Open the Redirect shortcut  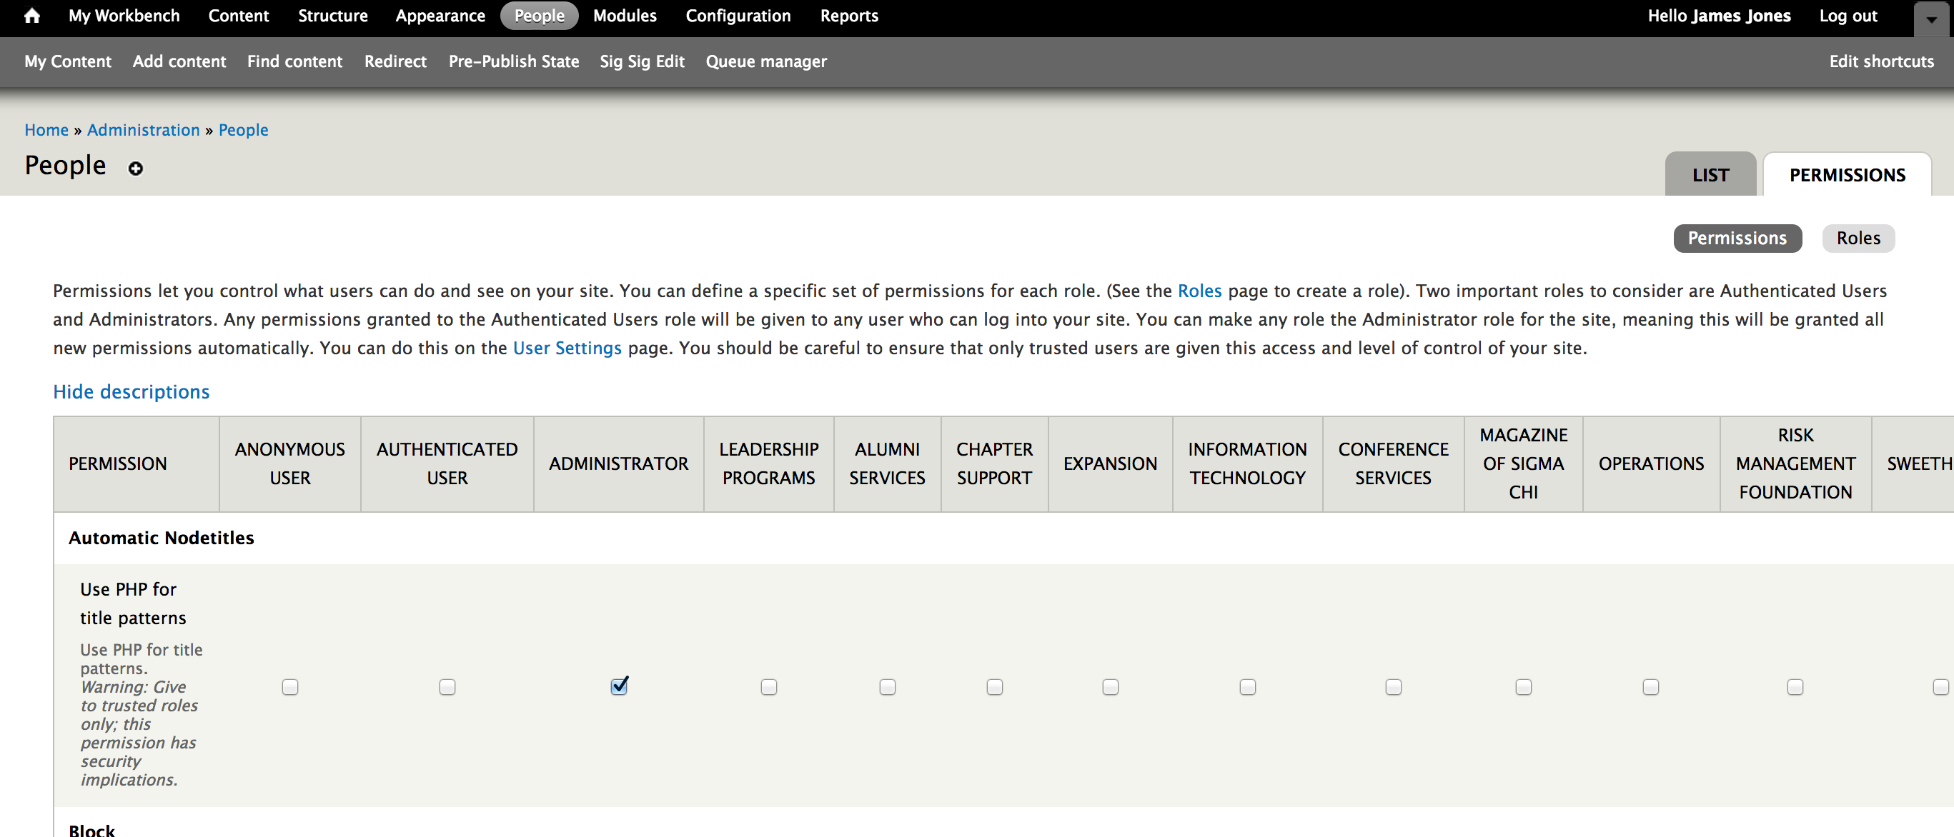pos(395,61)
